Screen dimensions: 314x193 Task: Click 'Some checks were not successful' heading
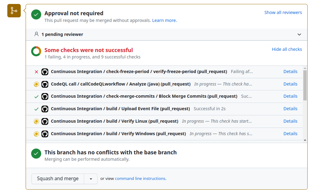click(x=88, y=50)
